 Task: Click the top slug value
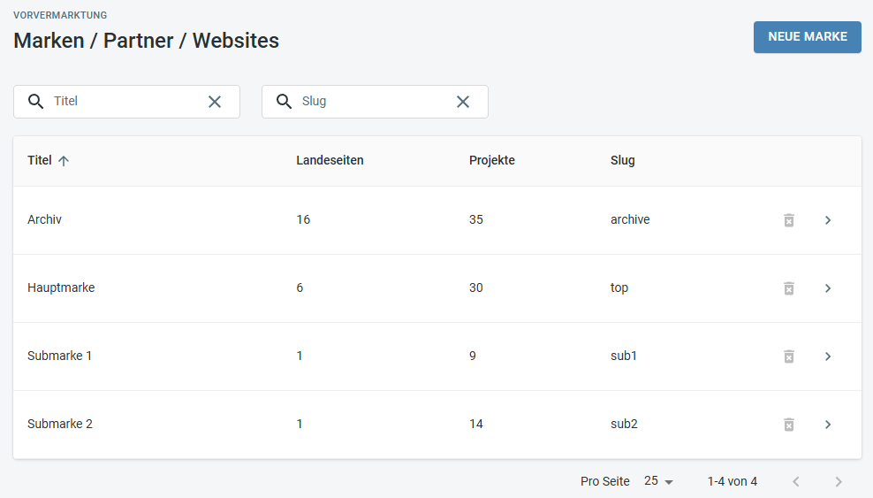619,288
